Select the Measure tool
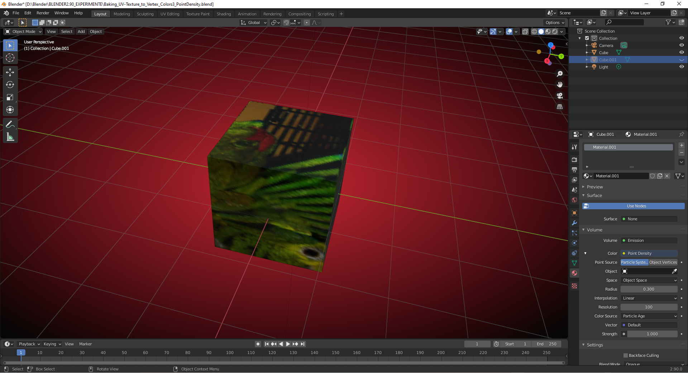688x373 pixels. point(10,137)
